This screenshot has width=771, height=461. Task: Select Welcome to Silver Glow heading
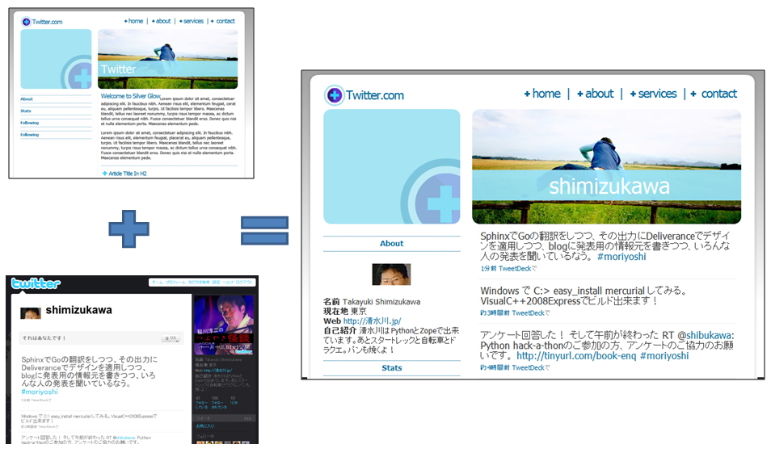pyautogui.click(x=130, y=96)
